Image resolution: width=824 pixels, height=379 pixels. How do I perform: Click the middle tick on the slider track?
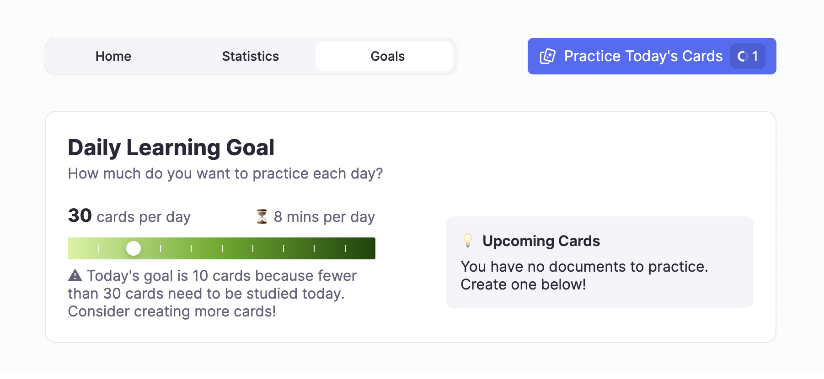tap(221, 248)
